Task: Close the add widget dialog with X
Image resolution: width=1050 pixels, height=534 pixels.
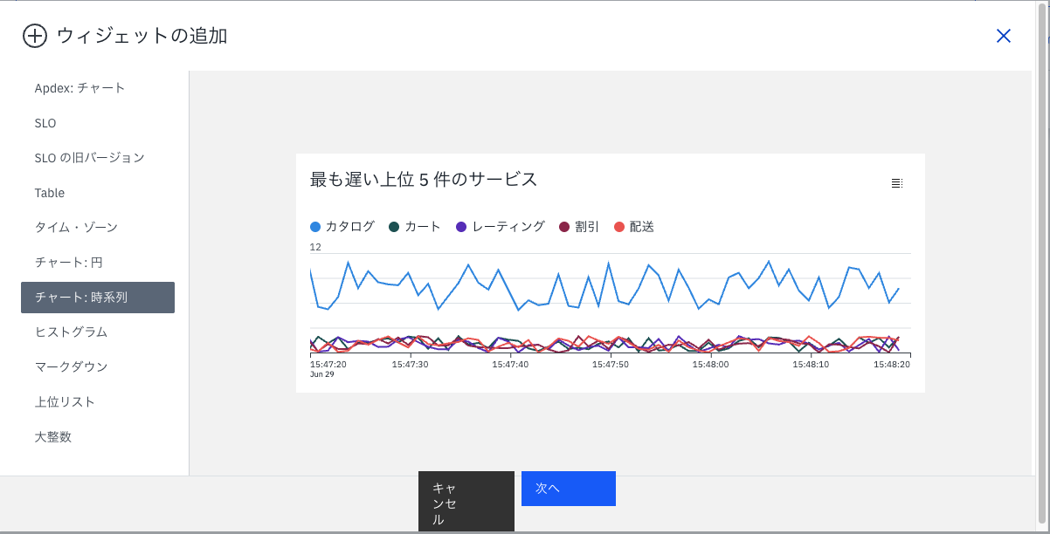Action: pyautogui.click(x=1004, y=36)
